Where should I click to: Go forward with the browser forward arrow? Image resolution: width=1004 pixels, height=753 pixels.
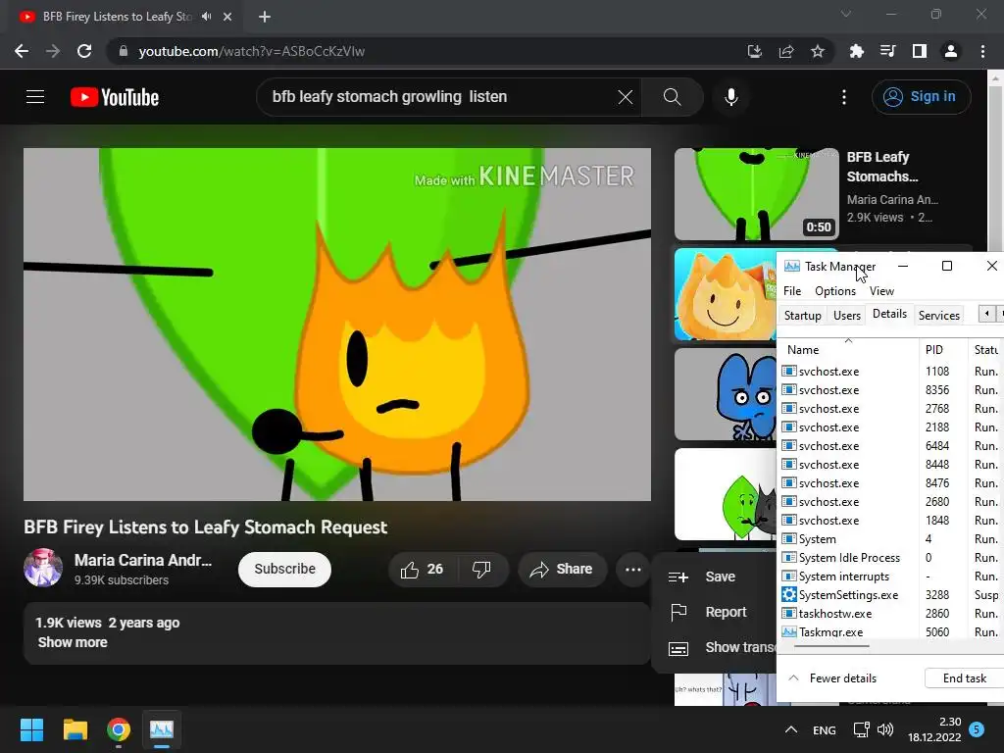tap(53, 51)
